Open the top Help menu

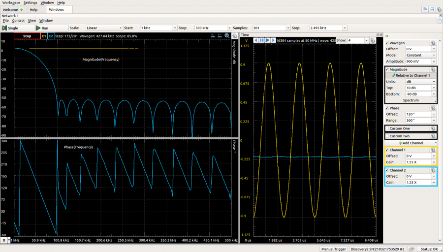tap(61, 2)
